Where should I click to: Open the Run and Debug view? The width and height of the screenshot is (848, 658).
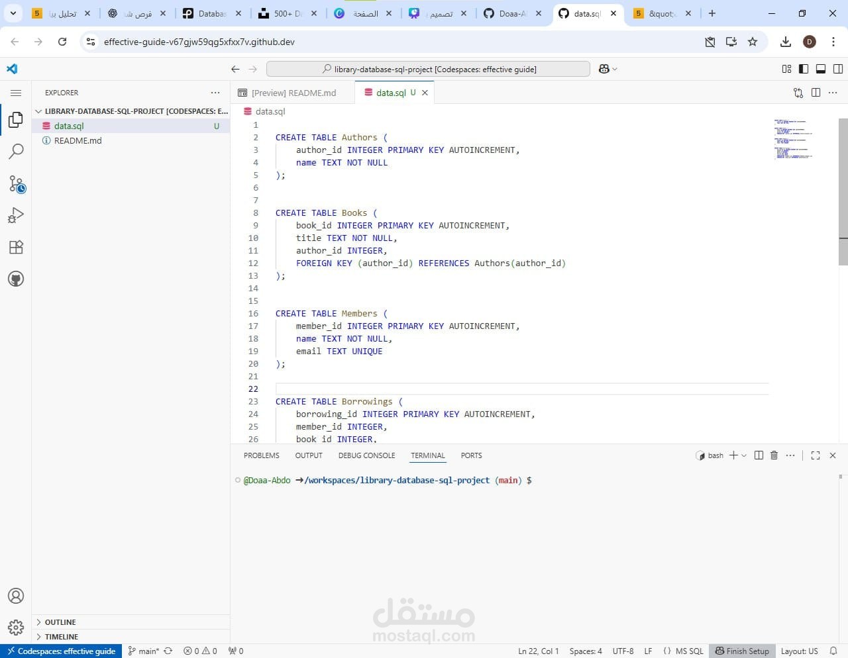coord(16,215)
